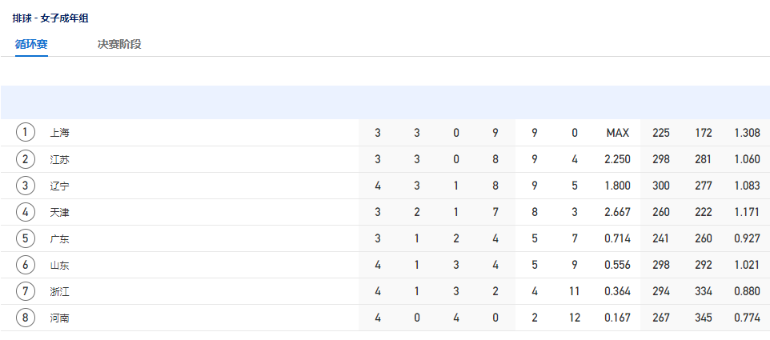Select team 上海 in standings
770x340 pixels.
[59, 133]
